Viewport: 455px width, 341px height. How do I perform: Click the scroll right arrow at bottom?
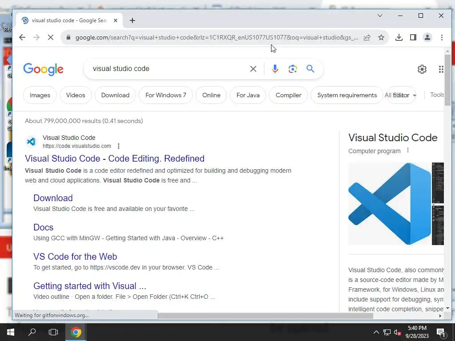coord(440,316)
